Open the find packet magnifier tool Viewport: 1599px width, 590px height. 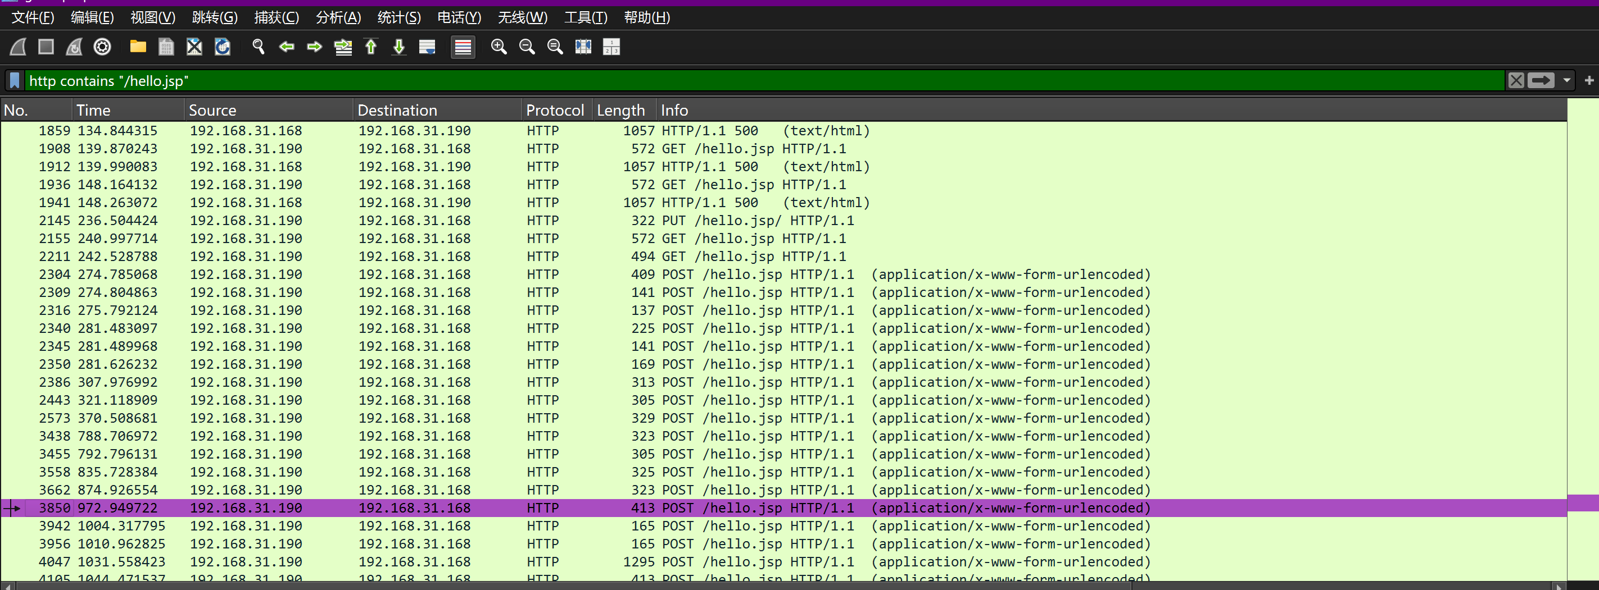click(258, 47)
